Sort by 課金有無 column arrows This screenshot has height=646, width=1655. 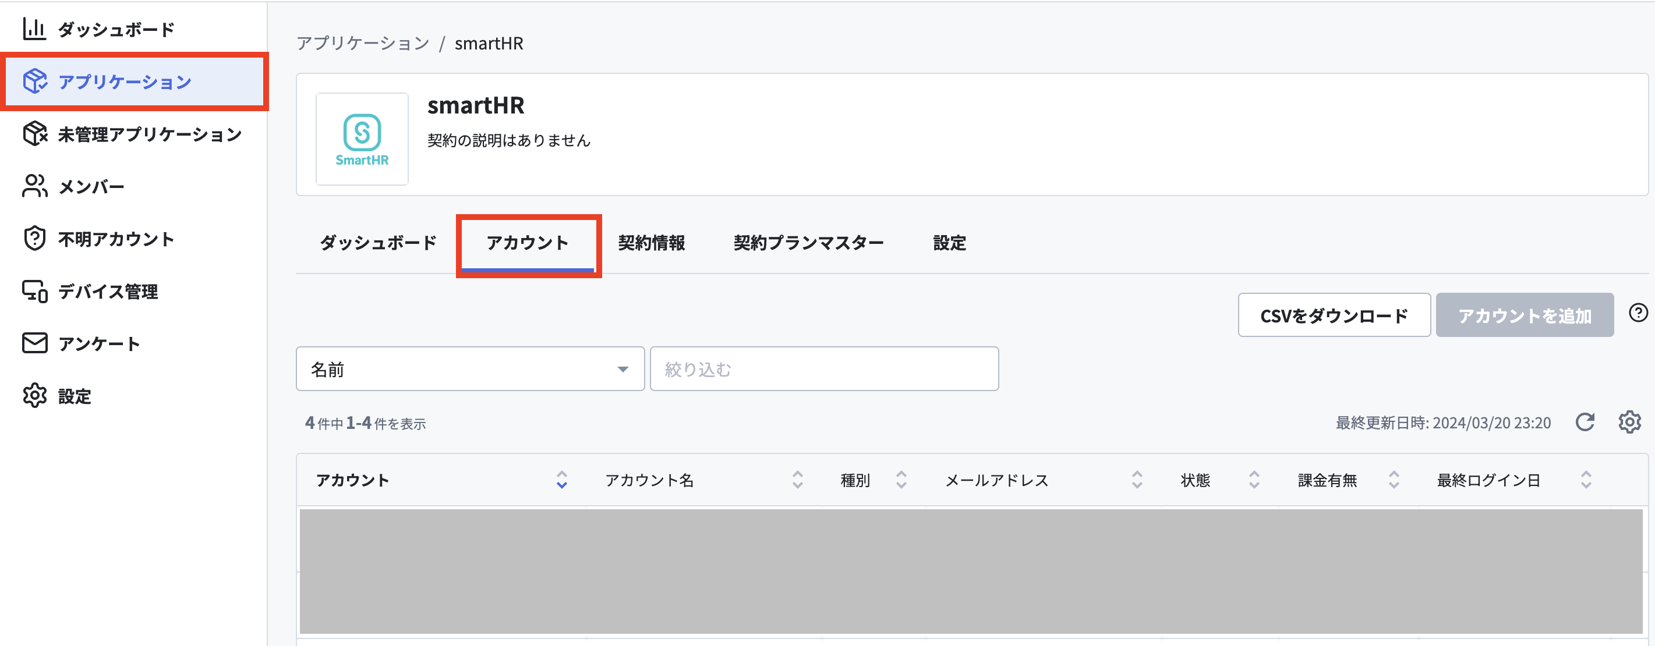(1394, 480)
